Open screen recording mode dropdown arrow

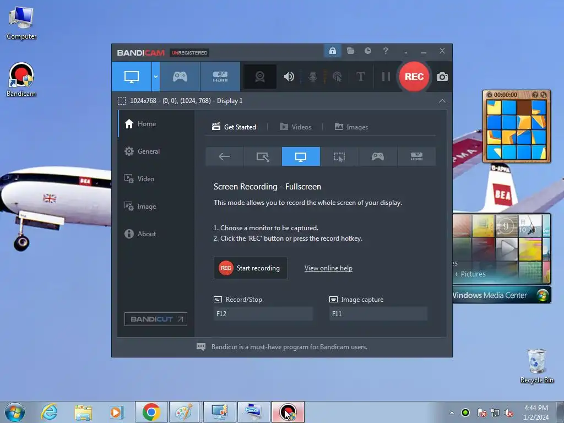(x=156, y=77)
